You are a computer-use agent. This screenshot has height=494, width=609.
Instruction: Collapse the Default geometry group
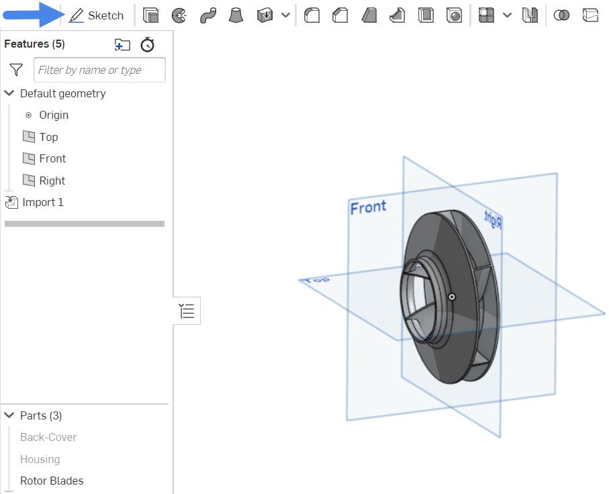tap(9, 93)
